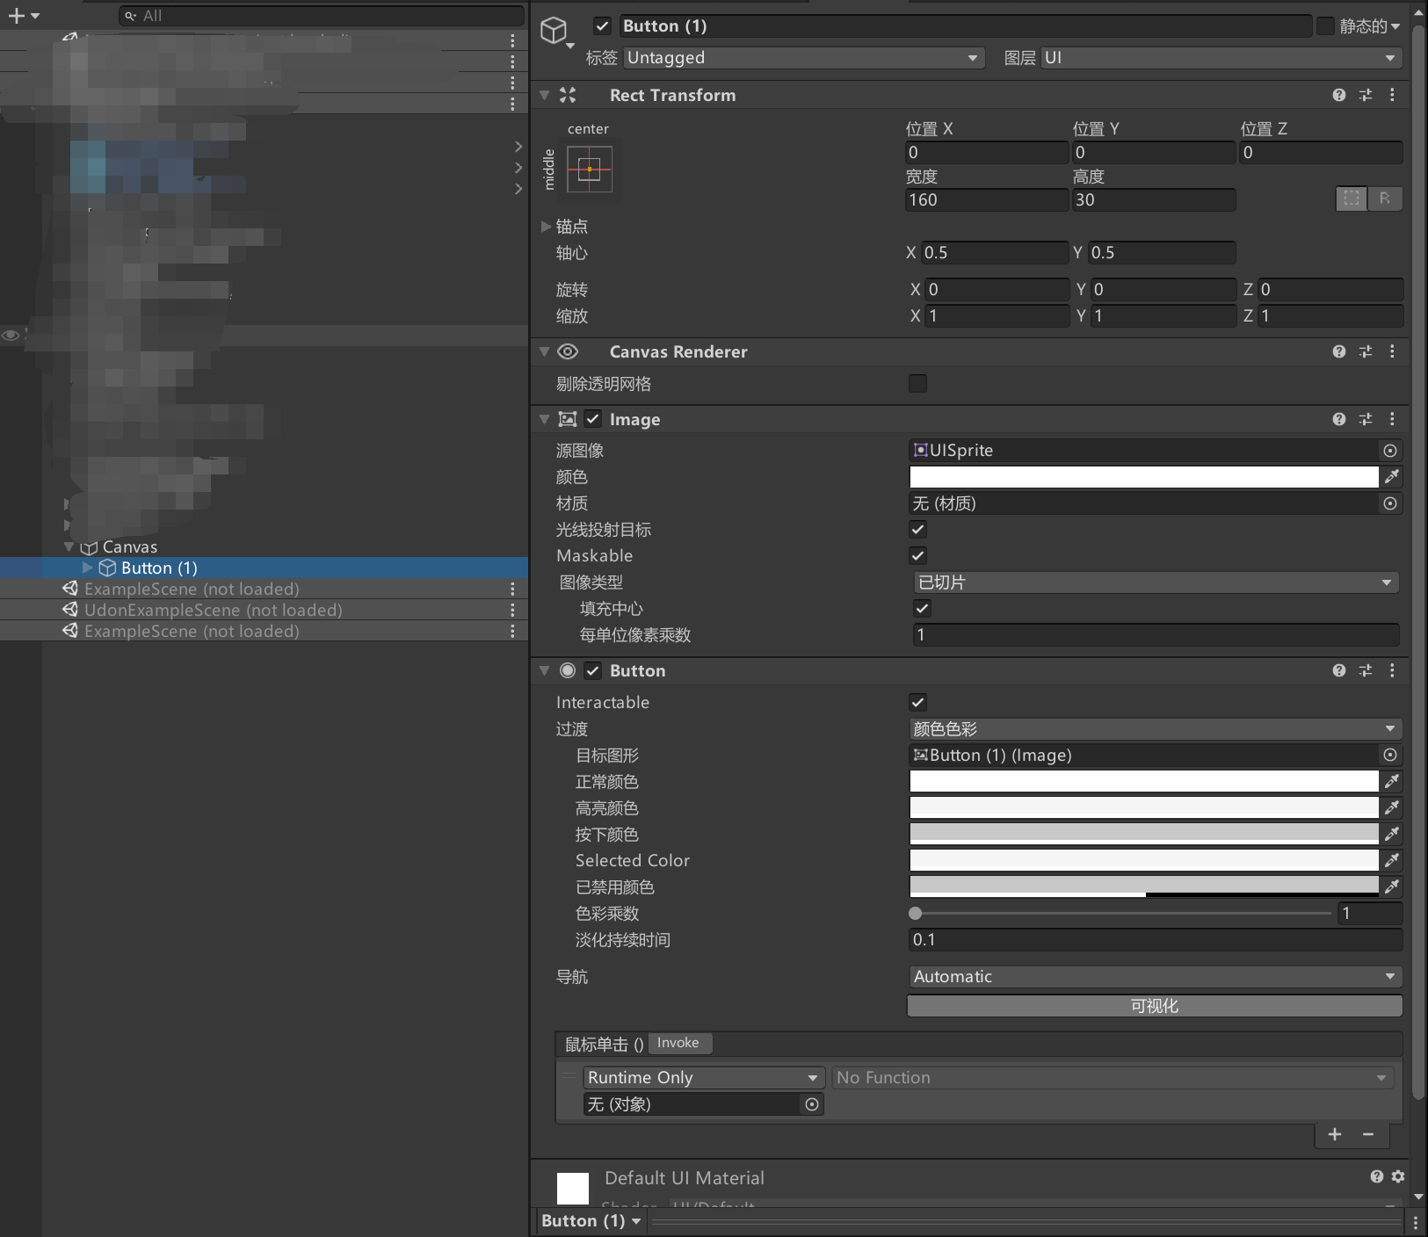Toggle blueprint mode button in Rect Transform
Viewport: 1428px width, 1237px height.
tap(1352, 199)
